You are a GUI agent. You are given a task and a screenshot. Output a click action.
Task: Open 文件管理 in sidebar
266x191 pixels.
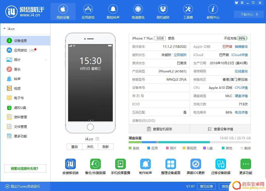point(25,127)
